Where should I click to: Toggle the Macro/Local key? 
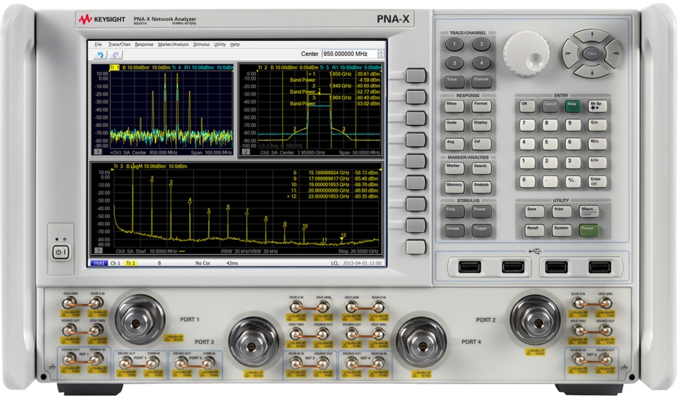587,210
